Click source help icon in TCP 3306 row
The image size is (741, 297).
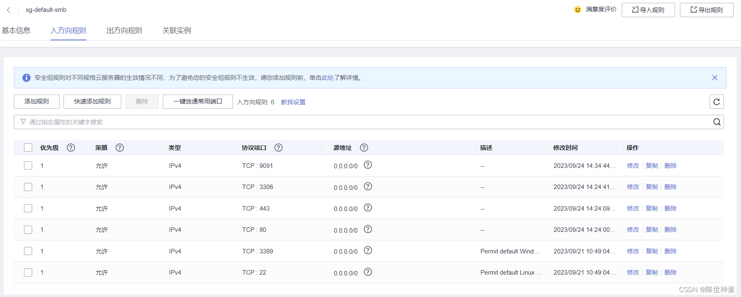[x=368, y=186]
